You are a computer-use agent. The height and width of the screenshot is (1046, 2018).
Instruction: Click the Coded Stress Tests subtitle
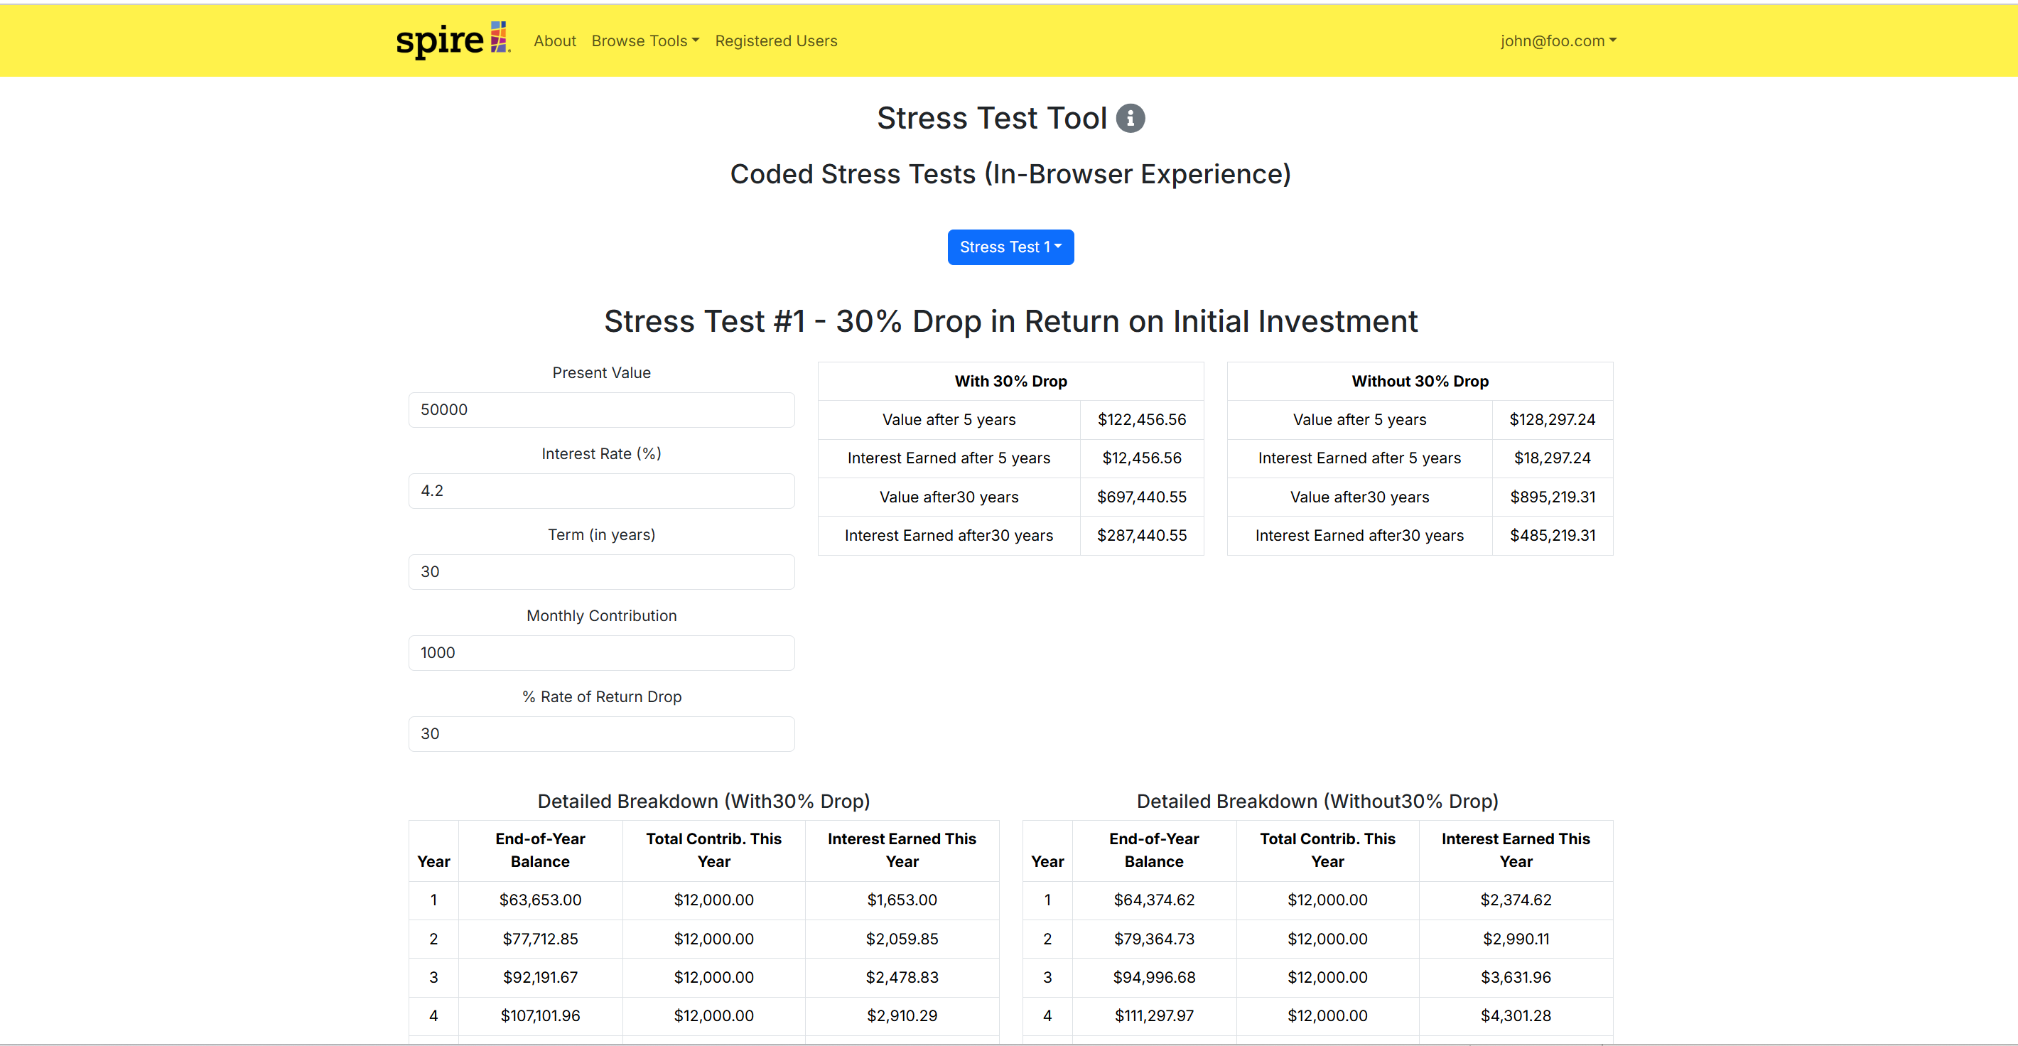coord(1010,174)
